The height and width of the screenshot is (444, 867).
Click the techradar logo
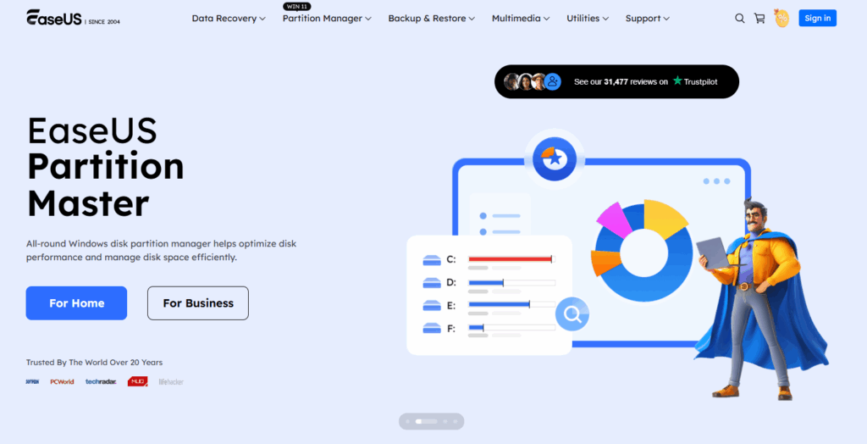[x=101, y=381]
